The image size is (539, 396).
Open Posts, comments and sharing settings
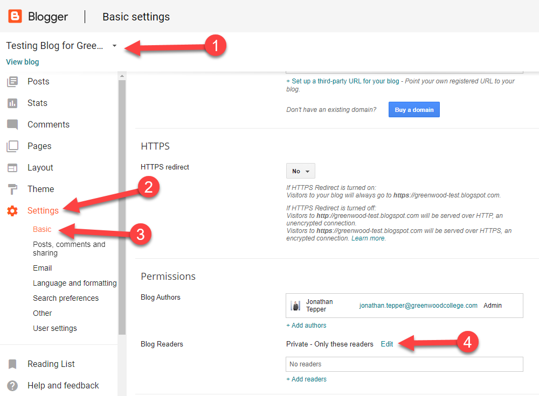[69, 249]
